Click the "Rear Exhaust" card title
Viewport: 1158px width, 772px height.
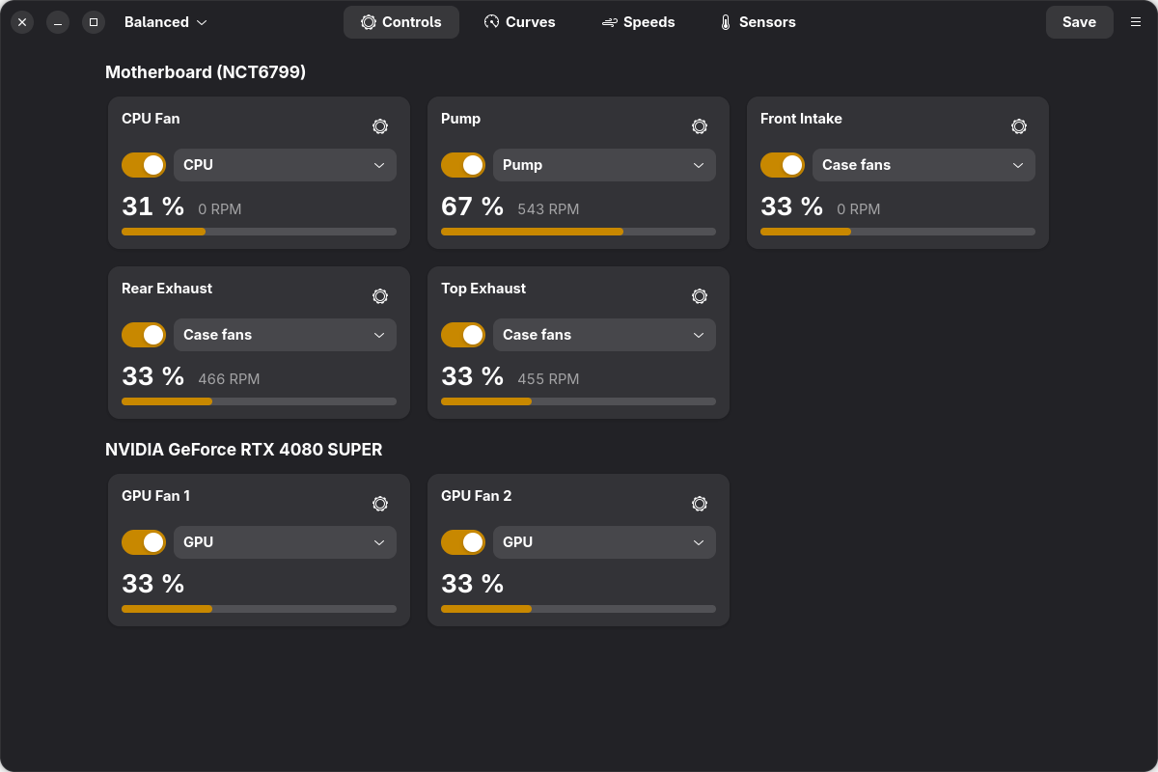point(167,289)
